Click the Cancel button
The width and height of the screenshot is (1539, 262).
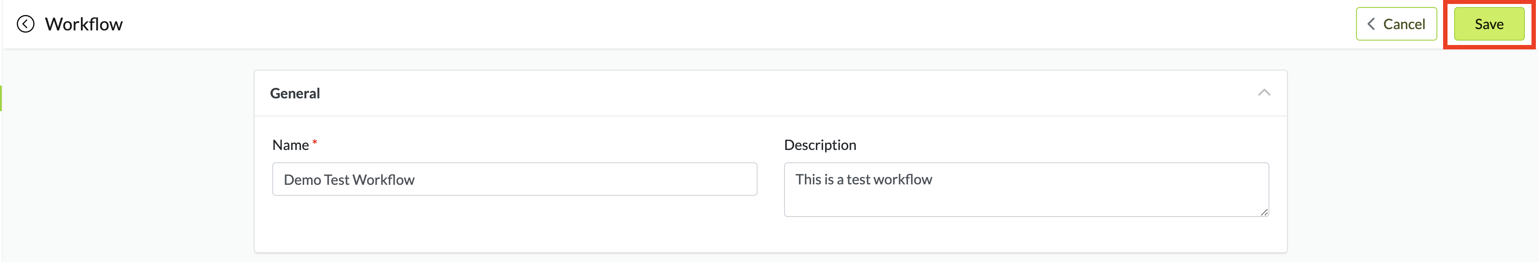click(1396, 24)
